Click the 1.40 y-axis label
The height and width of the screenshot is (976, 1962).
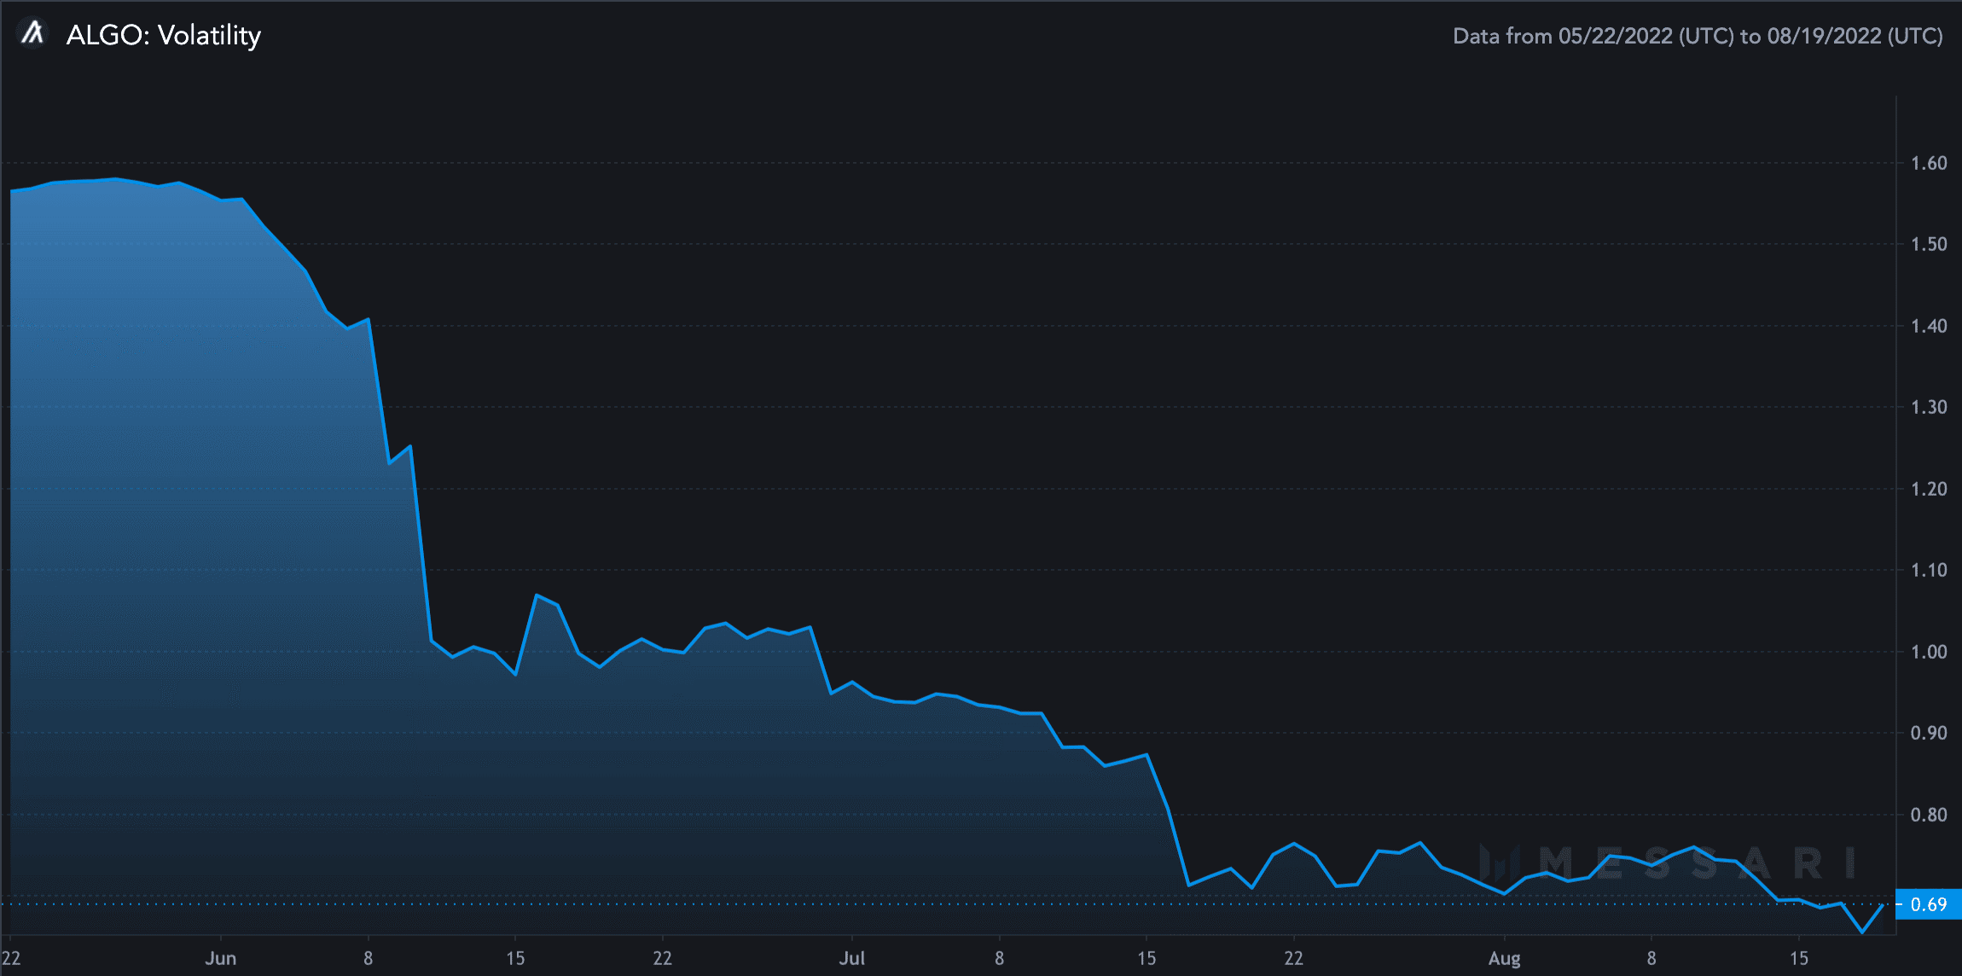(1929, 326)
